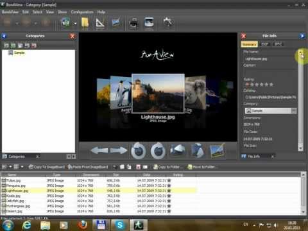Screen dimensions: 308x231
Task: Toggle rating star in Desert.jpg row
Action: 169,211
